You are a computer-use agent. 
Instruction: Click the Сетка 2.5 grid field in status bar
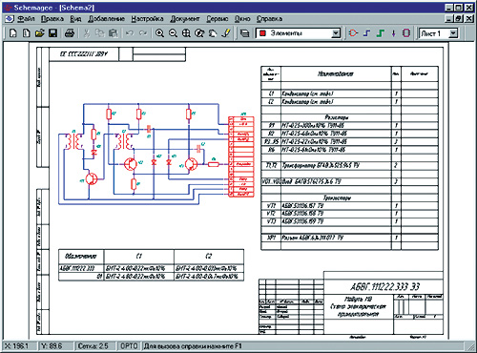93,345
